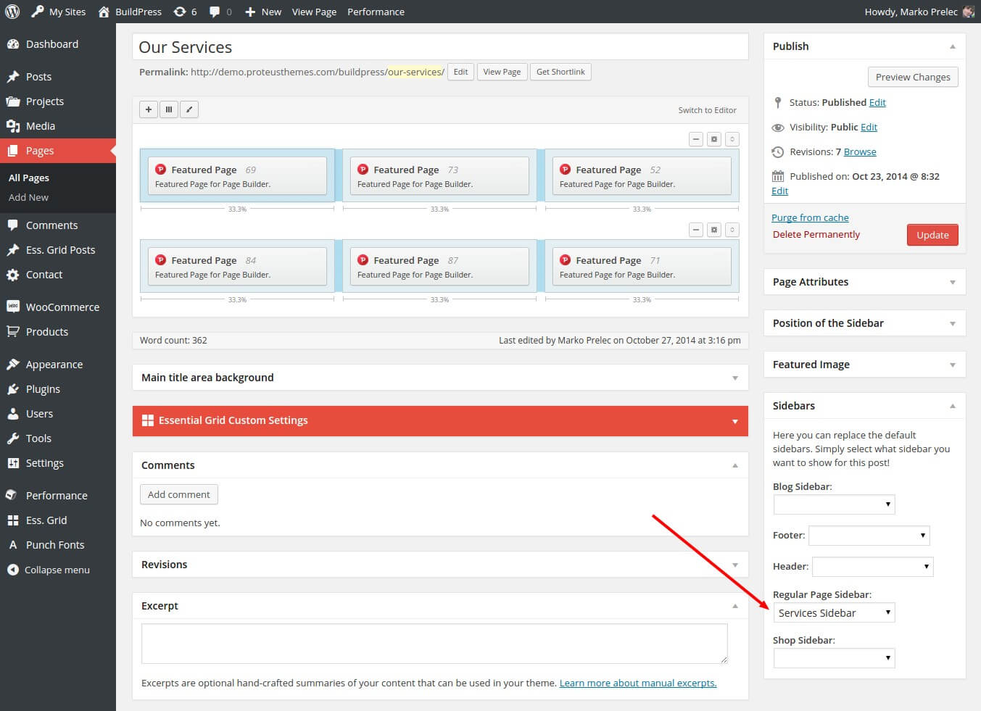Viewport: 981px width, 711px height.
Task: Open Projects menu item
Action: coord(58,101)
